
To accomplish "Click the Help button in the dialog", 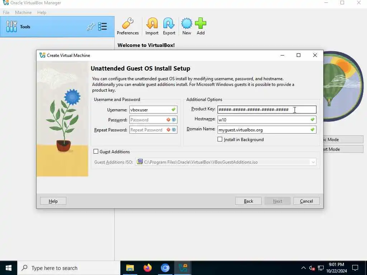I will (x=53, y=201).
